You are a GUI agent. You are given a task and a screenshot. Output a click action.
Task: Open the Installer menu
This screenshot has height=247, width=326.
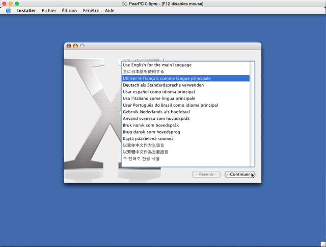26,11
